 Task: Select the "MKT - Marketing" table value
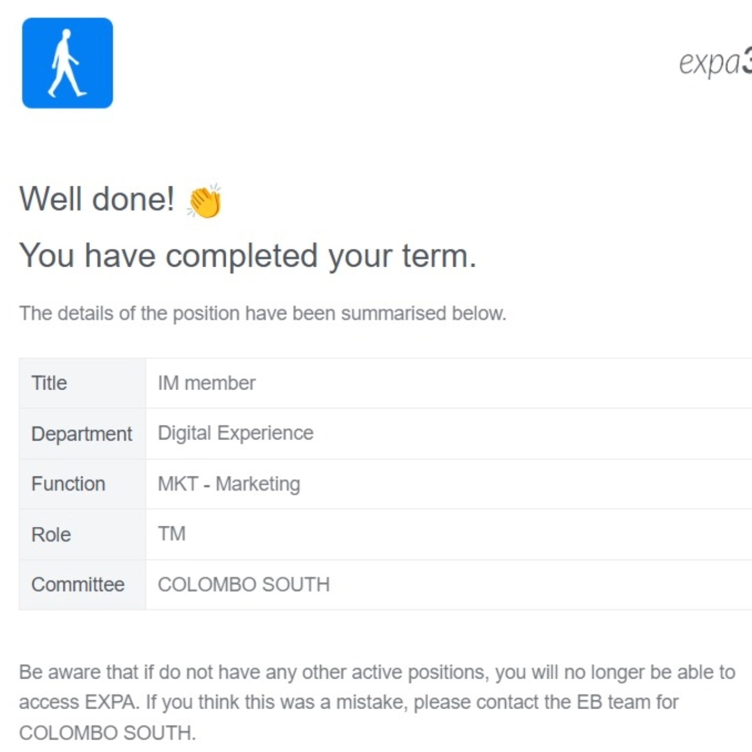[x=229, y=484]
